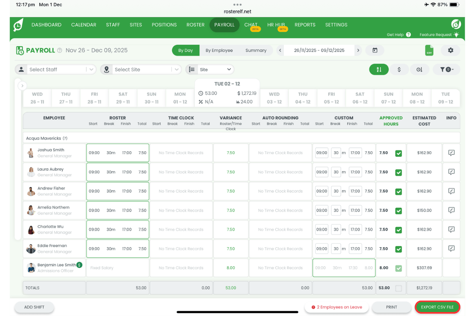Screen dimensions: 475x316
Task: Open the REPORTS menu item
Action: point(305,24)
